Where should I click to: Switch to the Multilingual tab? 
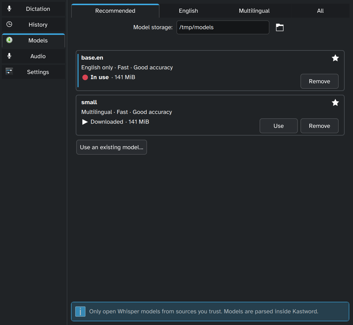254,11
